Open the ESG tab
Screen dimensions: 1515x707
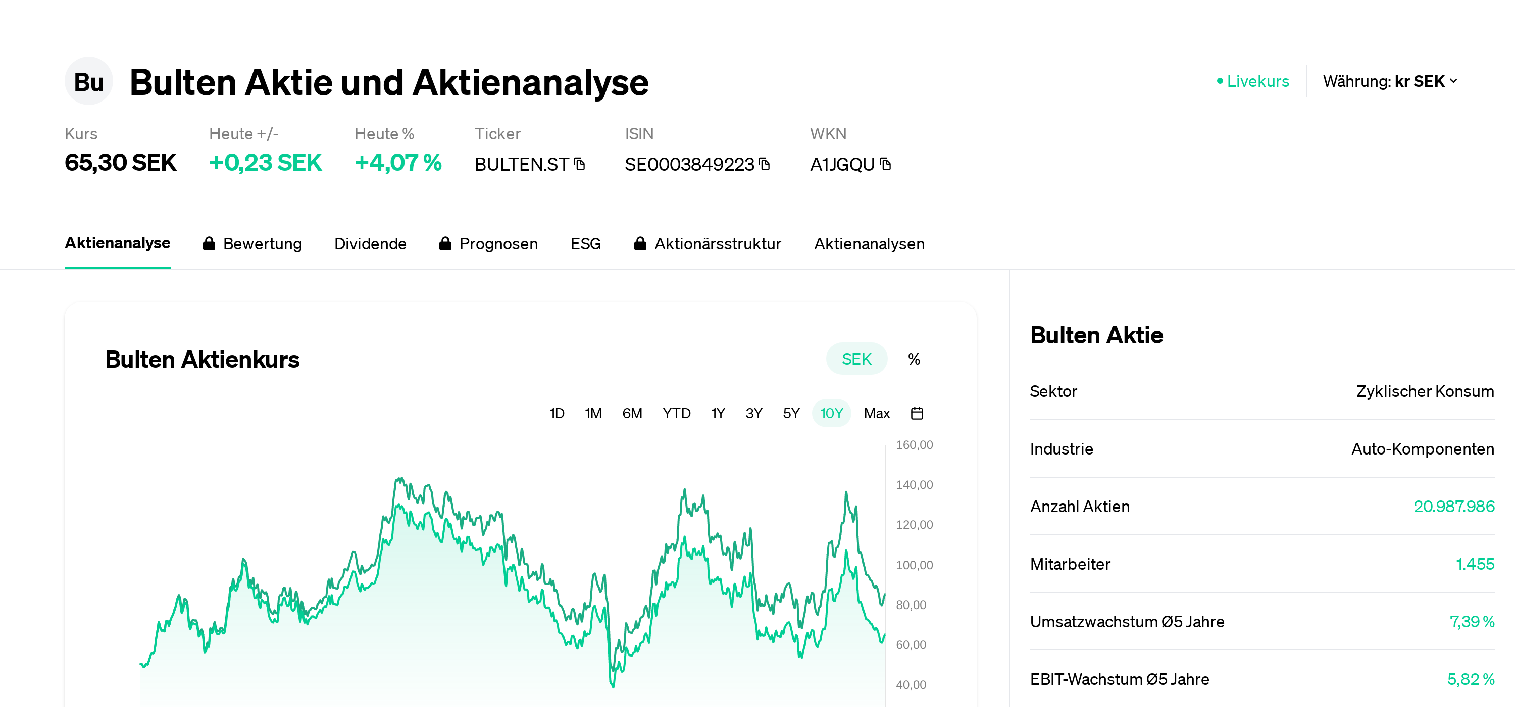pyautogui.click(x=586, y=243)
